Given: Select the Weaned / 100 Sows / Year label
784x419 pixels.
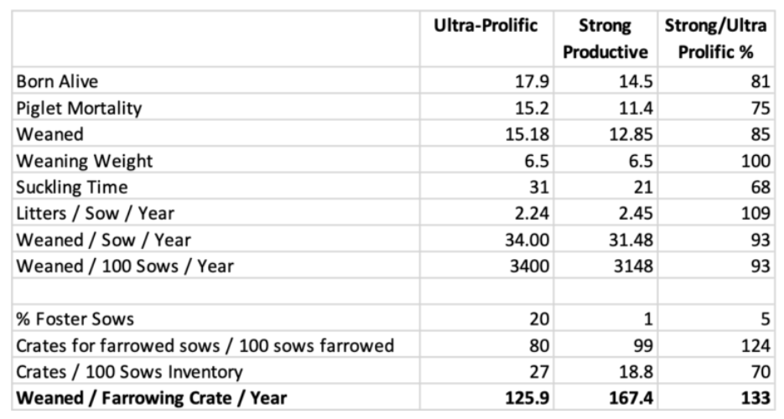Looking at the screenshot, I should [125, 266].
